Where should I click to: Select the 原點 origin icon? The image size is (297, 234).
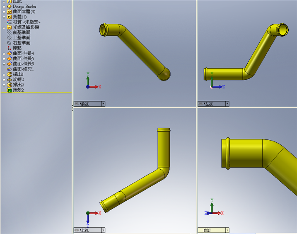[x=9, y=48]
